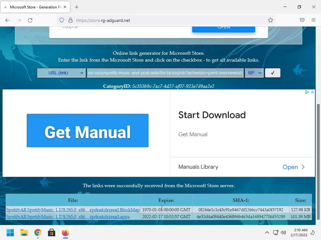Open the tracking protection shield icon
This screenshot has height=240, width=321.
coord(62,20)
